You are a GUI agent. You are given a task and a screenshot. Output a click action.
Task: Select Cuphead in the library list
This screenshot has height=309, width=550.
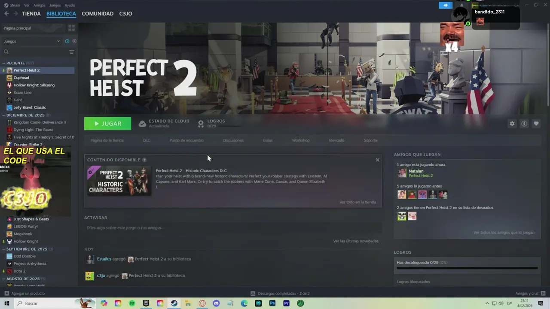point(21,78)
